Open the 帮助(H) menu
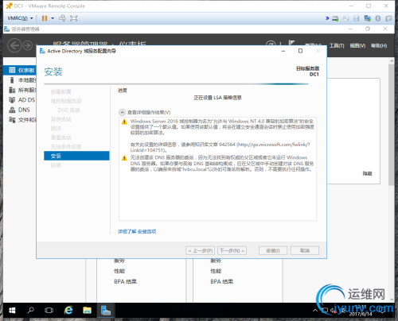 point(379,46)
